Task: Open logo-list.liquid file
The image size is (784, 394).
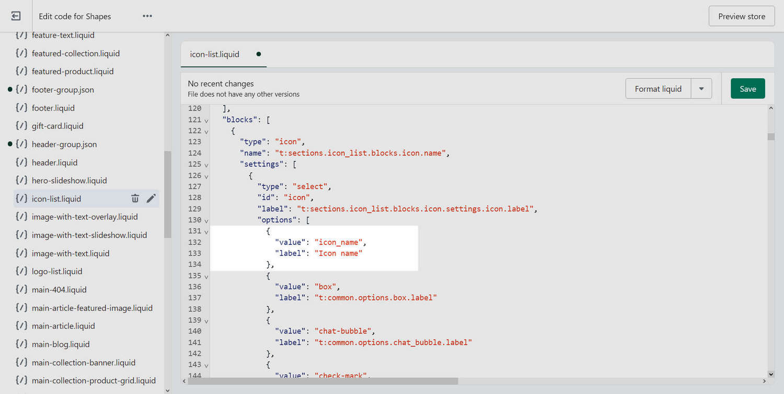Action: 57,271
